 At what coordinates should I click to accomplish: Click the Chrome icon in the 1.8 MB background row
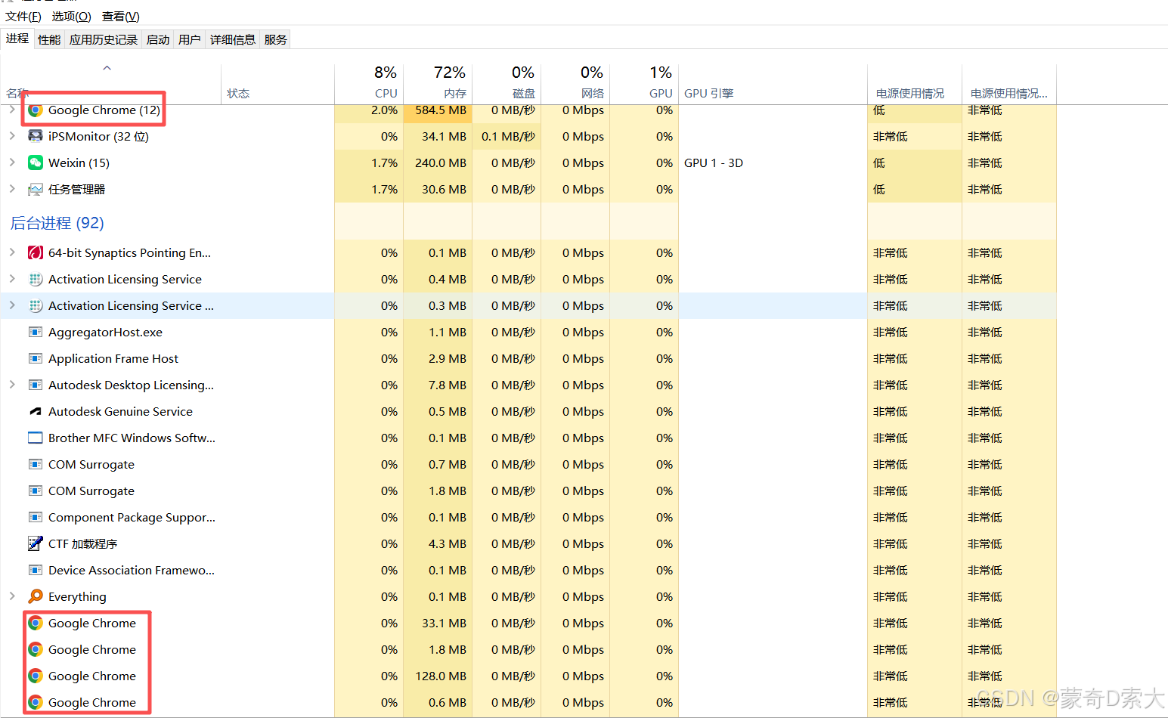click(x=36, y=649)
